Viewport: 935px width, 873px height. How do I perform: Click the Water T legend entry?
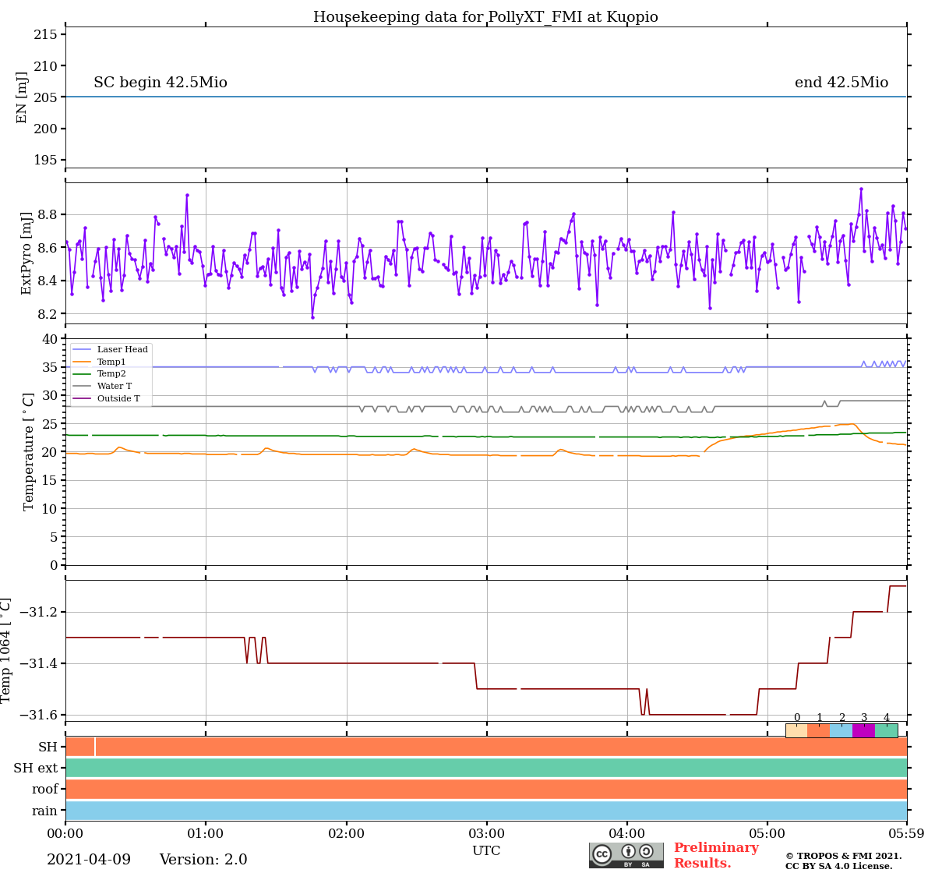tap(102, 386)
